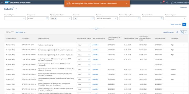Click the Country/Region column header
The image size is (189, 94).
(11, 38)
